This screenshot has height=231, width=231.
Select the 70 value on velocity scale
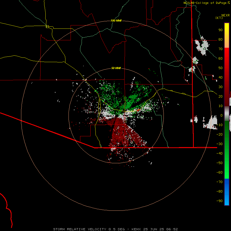pos(220,49)
